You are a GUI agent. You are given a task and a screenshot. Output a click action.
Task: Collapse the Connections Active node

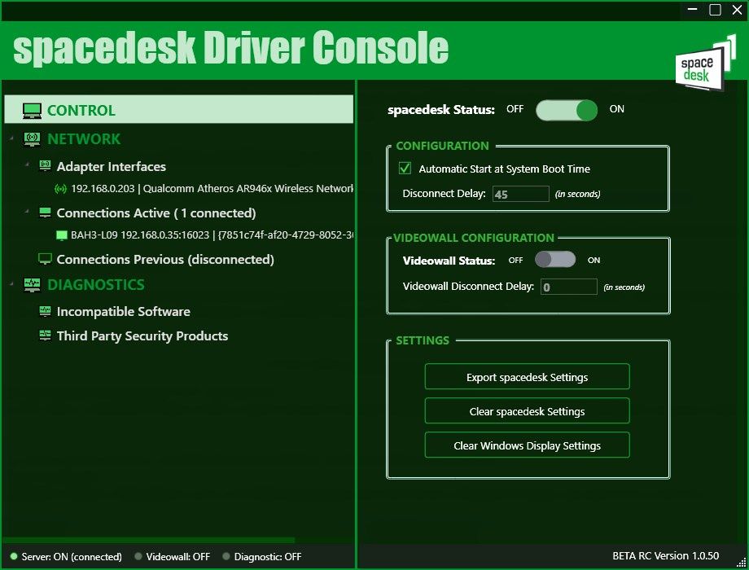point(27,211)
